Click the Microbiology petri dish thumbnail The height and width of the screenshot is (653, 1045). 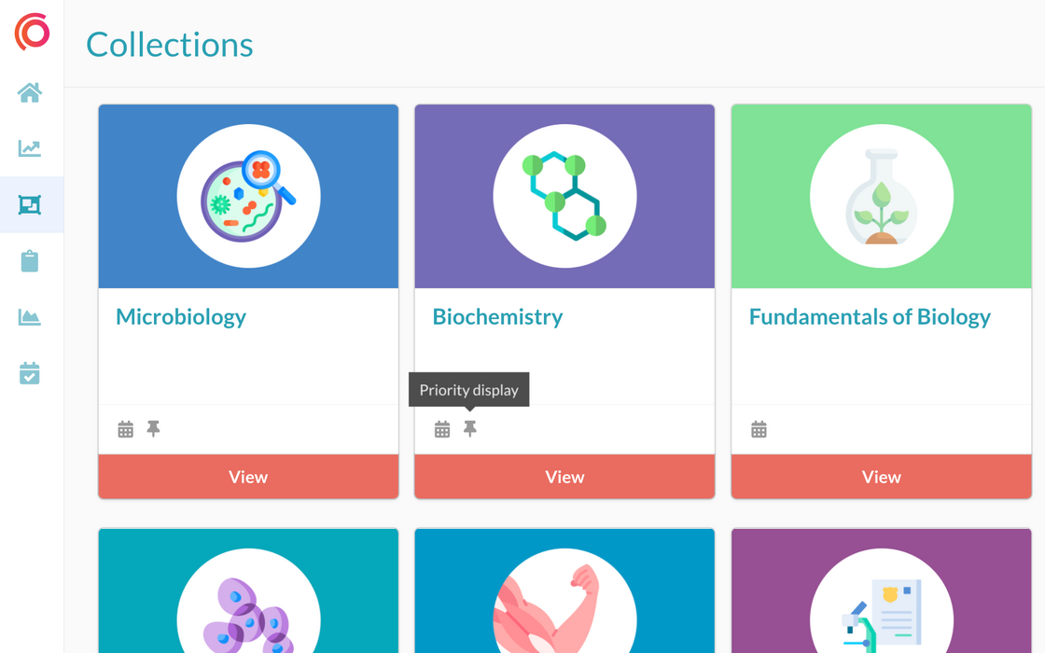(x=248, y=197)
